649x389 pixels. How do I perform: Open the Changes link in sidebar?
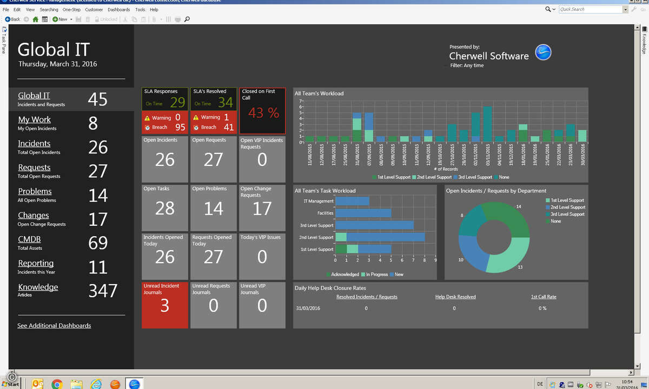click(x=34, y=215)
